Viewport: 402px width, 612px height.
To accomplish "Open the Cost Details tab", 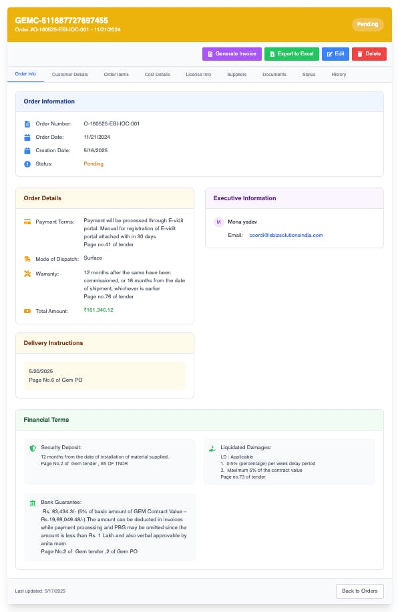I will click(x=157, y=74).
